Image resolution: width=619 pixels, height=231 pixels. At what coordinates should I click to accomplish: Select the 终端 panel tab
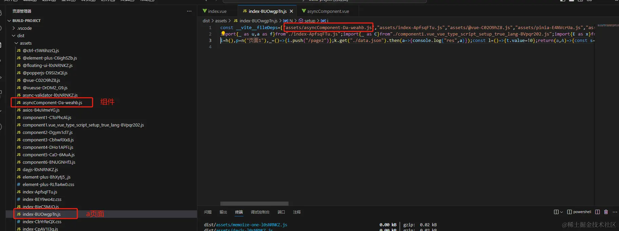coord(239,212)
